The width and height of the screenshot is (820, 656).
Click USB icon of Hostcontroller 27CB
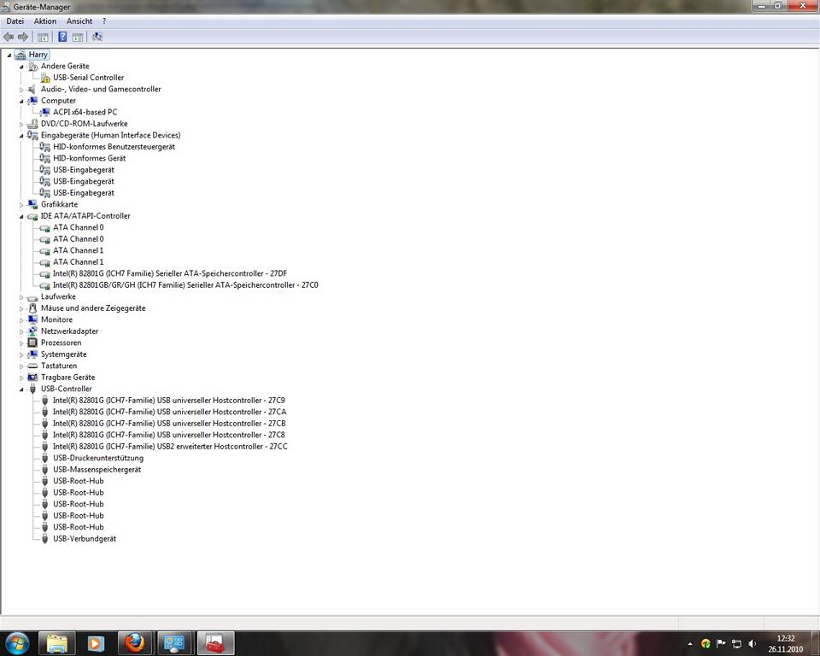pos(45,423)
